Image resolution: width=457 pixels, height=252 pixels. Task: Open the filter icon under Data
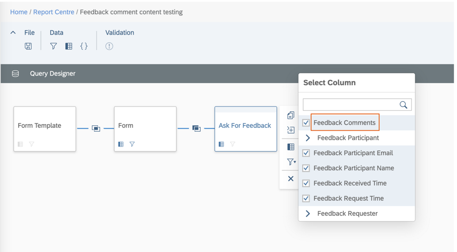pos(53,46)
